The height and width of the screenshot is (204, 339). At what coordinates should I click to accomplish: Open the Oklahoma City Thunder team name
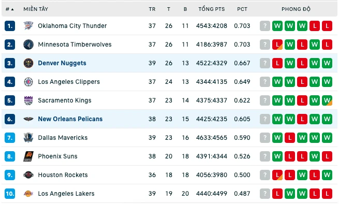pyautogui.click(x=72, y=26)
